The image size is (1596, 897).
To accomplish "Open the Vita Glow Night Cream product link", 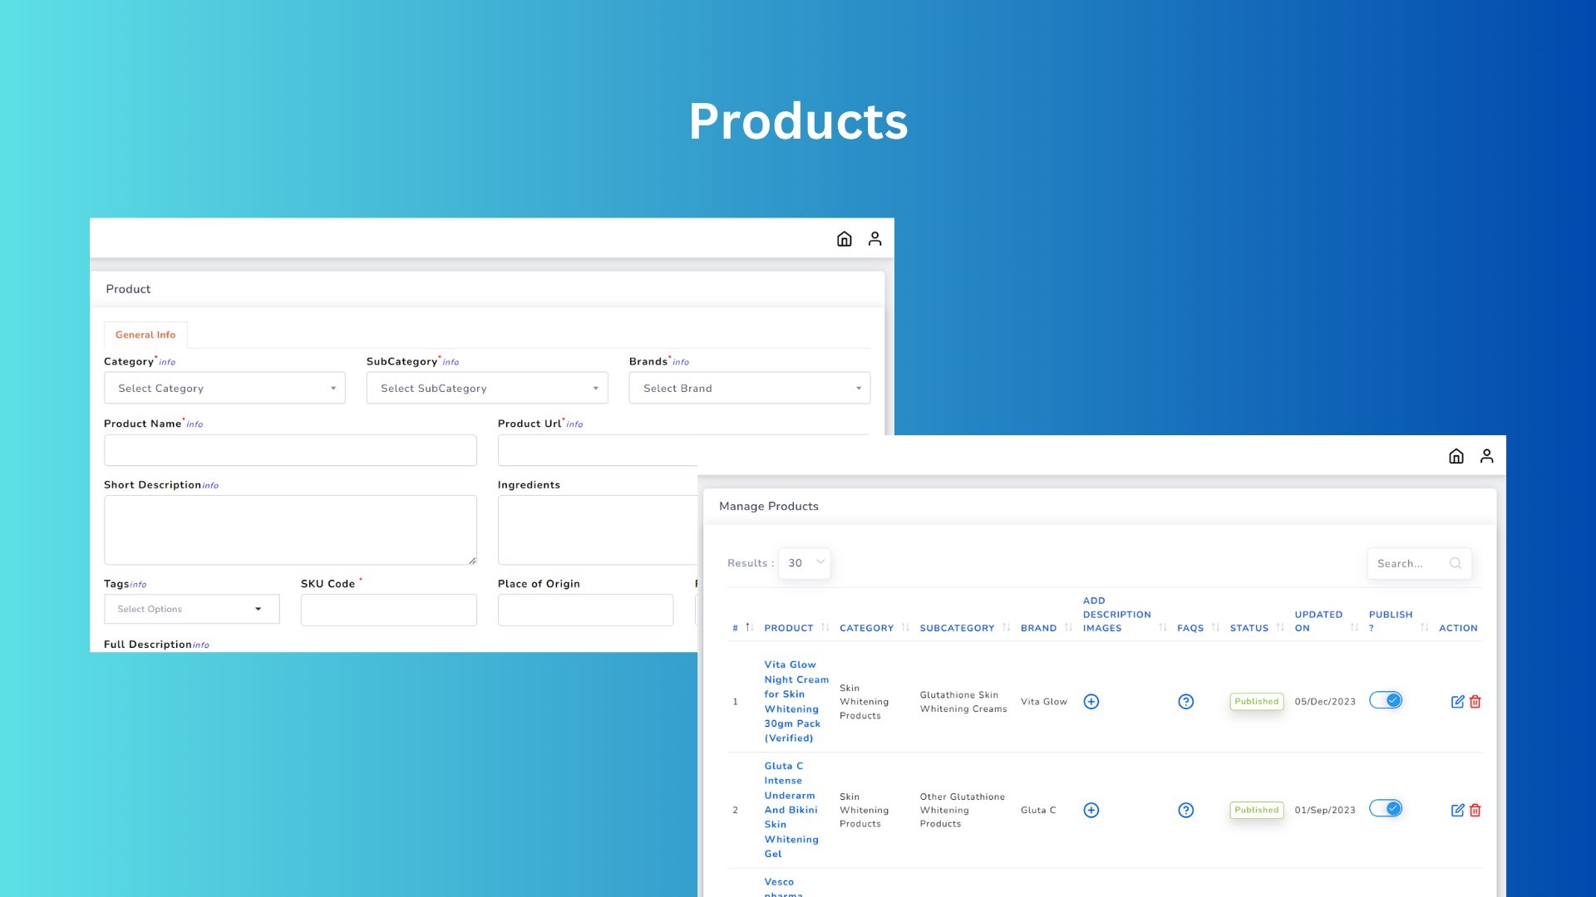I will [x=796, y=701].
